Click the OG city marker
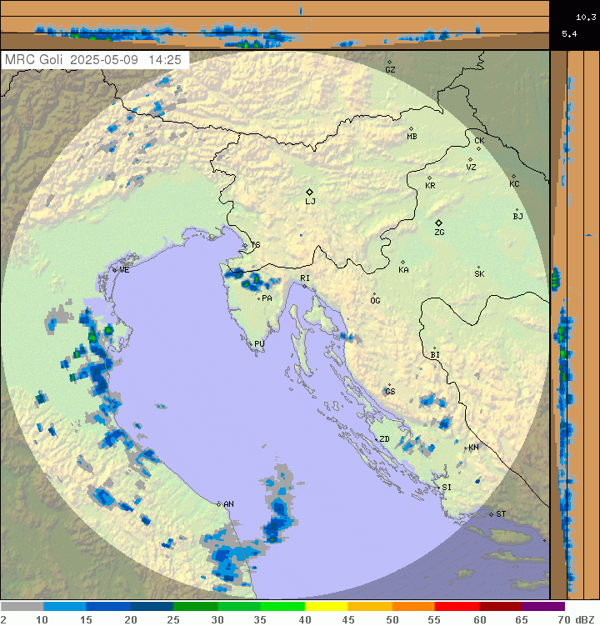The image size is (600, 626). (x=374, y=294)
